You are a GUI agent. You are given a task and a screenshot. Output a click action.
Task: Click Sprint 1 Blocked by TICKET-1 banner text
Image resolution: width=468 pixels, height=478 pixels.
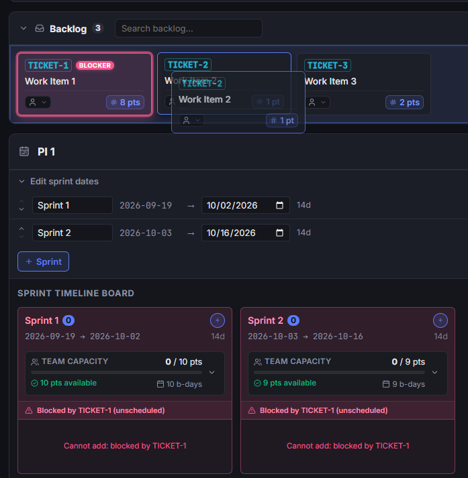pos(101,410)
